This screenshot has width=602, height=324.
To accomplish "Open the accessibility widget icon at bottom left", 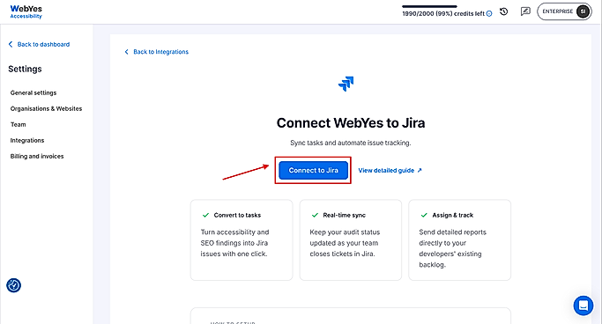I will (13, 285).
